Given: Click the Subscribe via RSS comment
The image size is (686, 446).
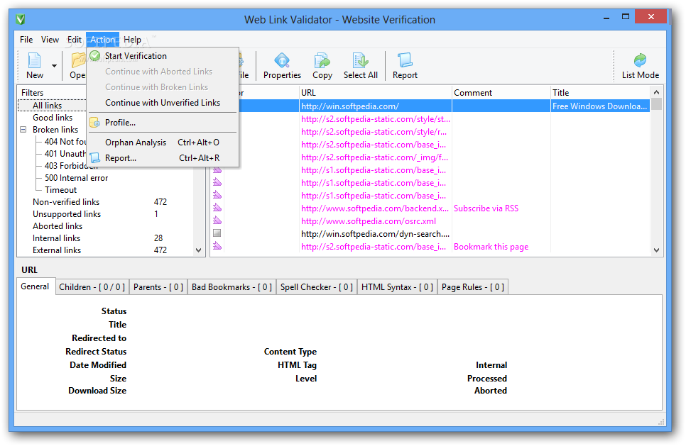Looking at the screenshot, I should (x=486, y=208).
